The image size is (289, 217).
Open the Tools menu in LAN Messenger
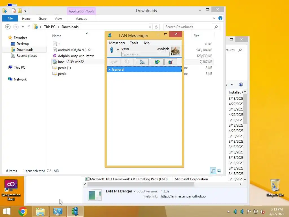[134, 43]
